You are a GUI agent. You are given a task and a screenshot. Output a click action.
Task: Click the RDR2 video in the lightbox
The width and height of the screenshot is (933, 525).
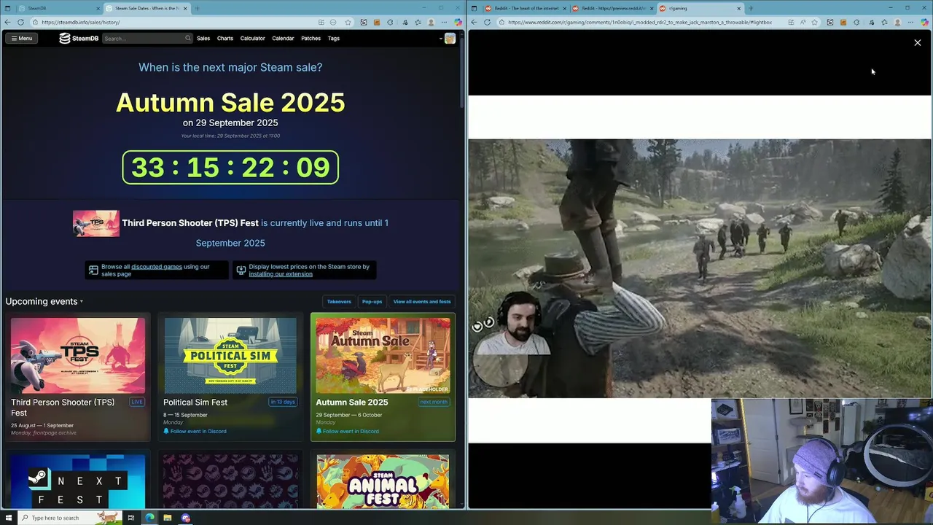pos(700,268)
